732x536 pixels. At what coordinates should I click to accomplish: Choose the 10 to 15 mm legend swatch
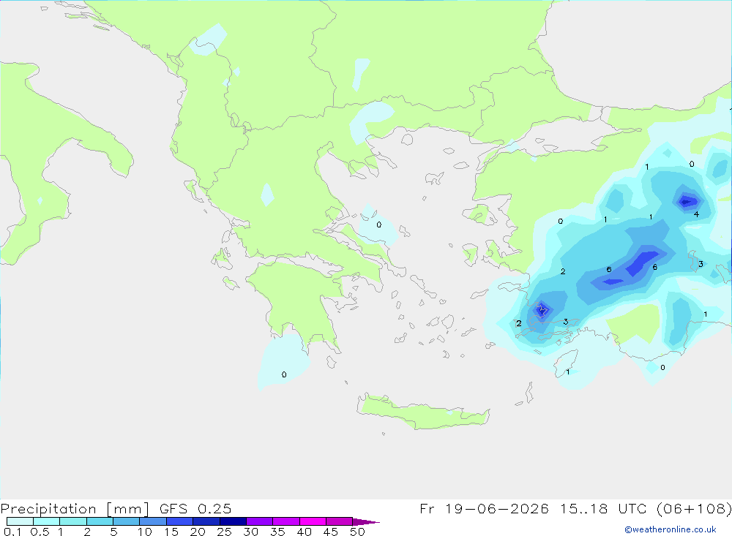coord(153,521)
